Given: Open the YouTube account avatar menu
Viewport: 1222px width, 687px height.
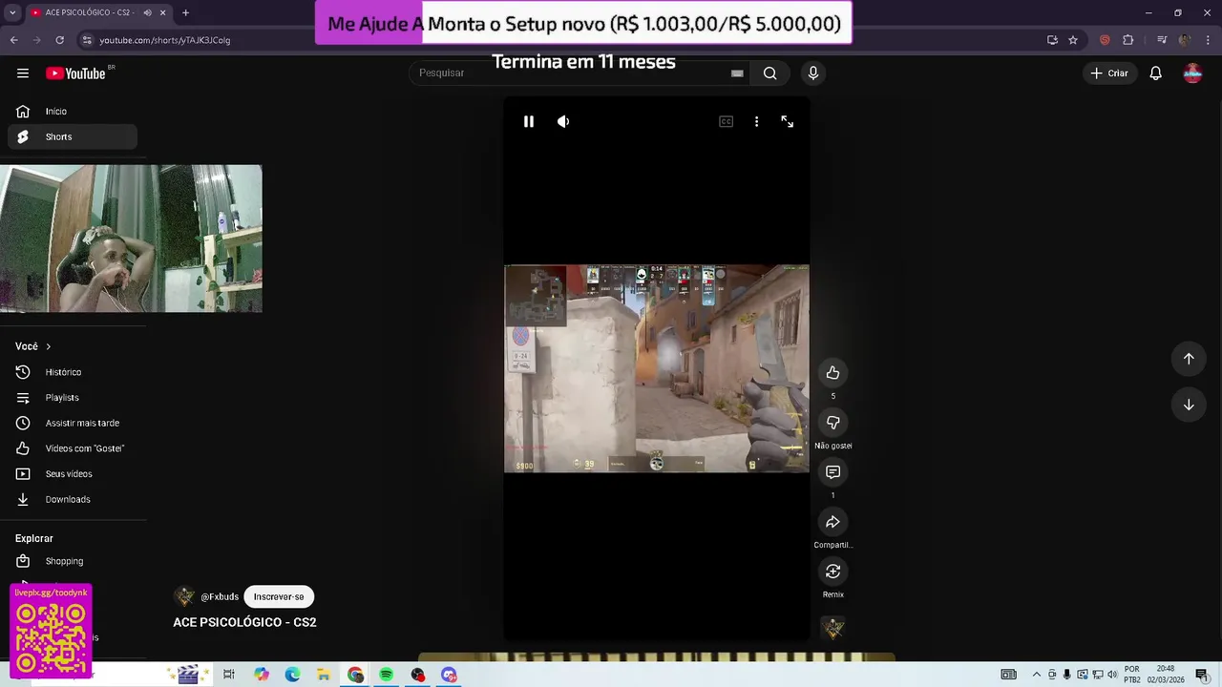Looking at the screenshot, I should point(1192,73).
